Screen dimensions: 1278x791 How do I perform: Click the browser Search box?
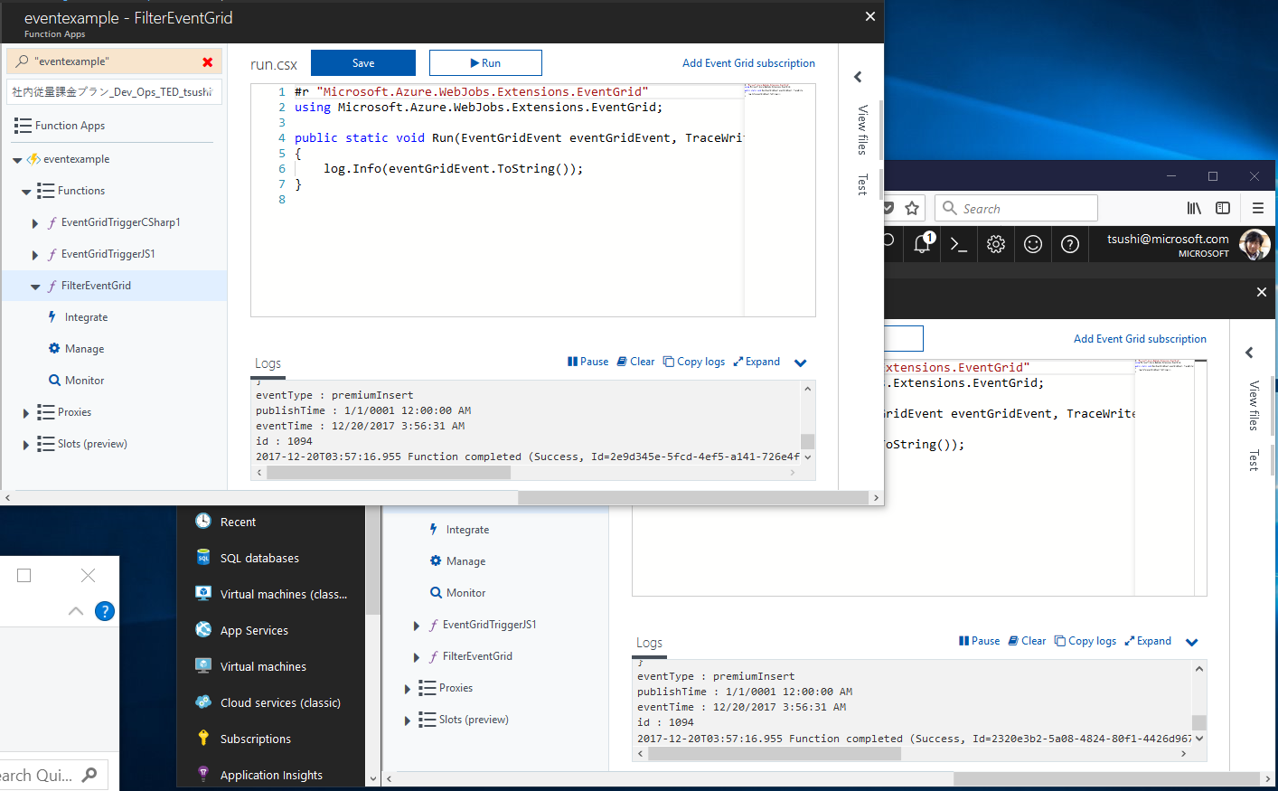point(1016,208)
